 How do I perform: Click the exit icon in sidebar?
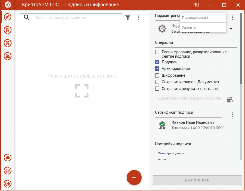click(x=8, y=183)
